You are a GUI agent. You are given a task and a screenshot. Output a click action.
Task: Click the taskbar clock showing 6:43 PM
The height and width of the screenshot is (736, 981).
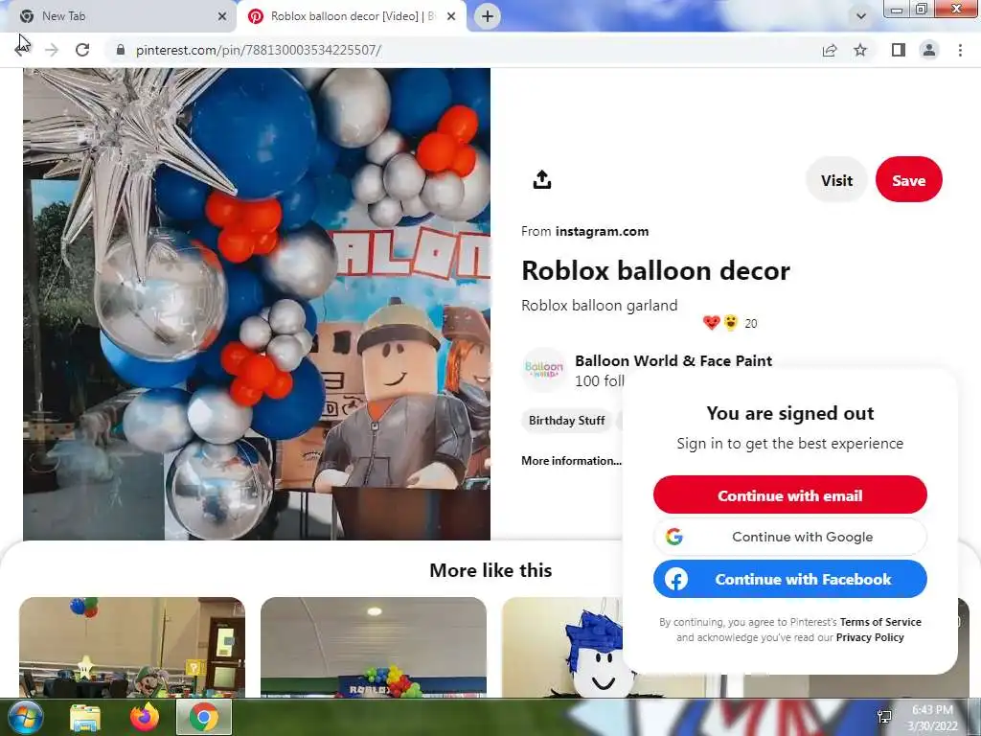(x=932, y=718)
